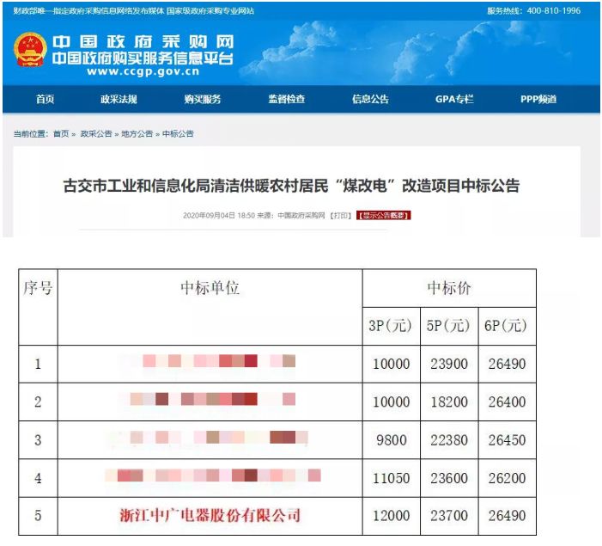
Task: Open the GPA专栏 navigation item
Action: pyautogui.click(x=454, y=99)
